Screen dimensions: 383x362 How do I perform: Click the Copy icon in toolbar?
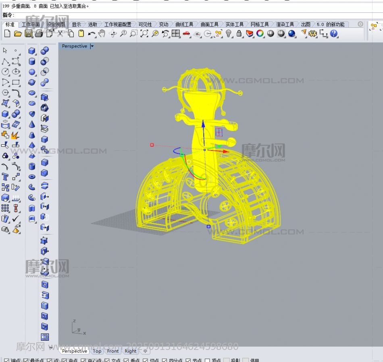71,33
